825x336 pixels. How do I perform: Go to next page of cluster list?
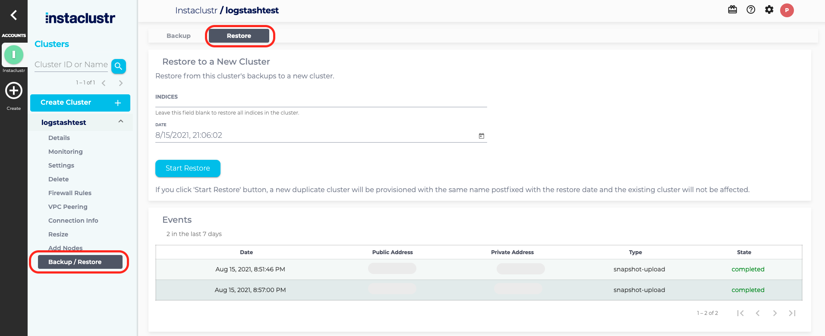tap(121, 83)
